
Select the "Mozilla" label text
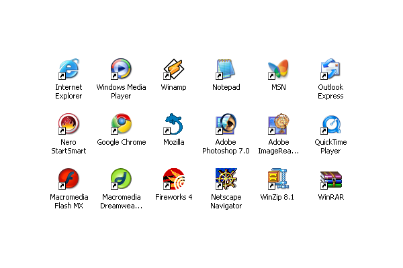(x=174, y=142)
